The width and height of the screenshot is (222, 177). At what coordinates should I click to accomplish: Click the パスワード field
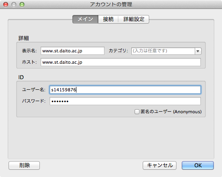pyautogui.click(x=125, y=101)
